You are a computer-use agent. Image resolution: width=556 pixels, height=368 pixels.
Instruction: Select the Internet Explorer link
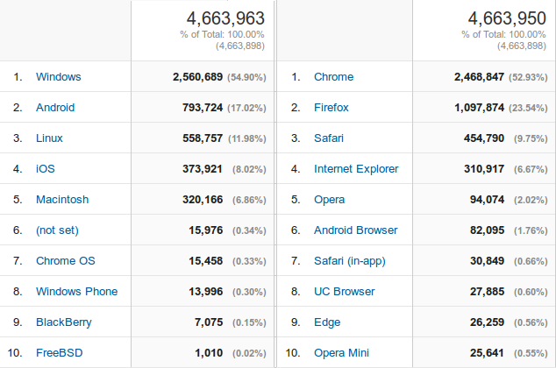(x=356, y=168)
